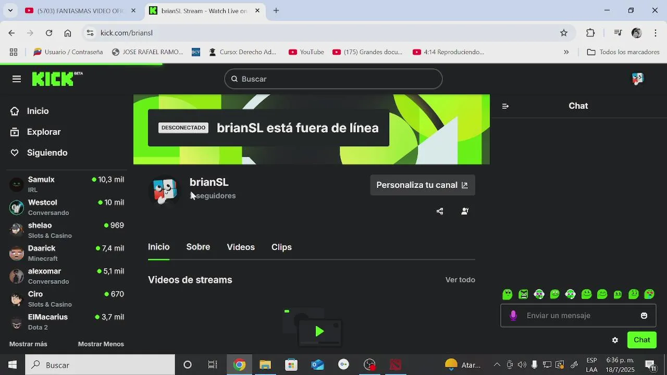Open the Kick hamburger sidebar menu
The image size is (667, 375).
point(17,79)
